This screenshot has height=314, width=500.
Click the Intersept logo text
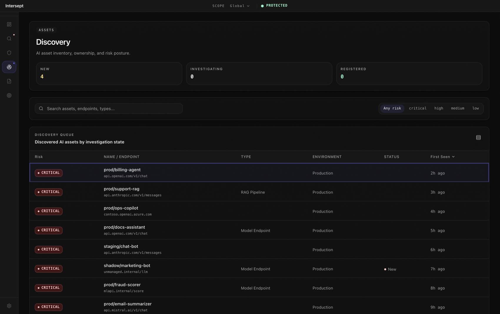[14, 6]
